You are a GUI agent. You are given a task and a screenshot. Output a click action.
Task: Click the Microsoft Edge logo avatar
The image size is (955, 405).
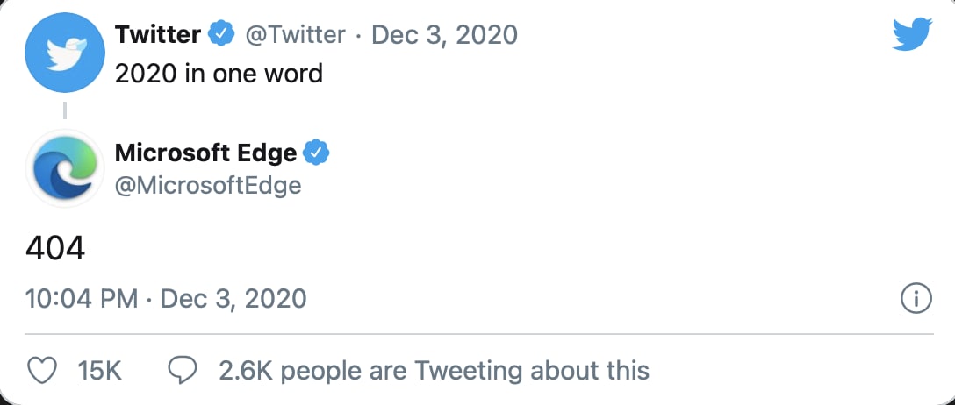pos(64,169)
